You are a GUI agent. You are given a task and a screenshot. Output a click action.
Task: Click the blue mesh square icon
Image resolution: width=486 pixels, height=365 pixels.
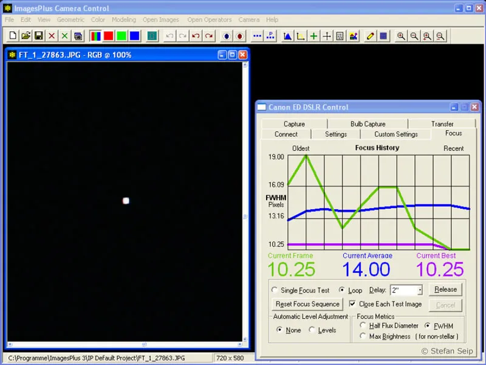[383, 36]
